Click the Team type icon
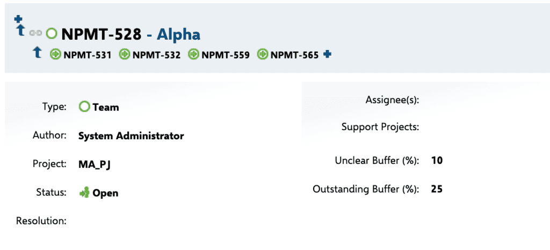Image resolution: width=550 pixels, height=250 pixels. pos(84,107)
